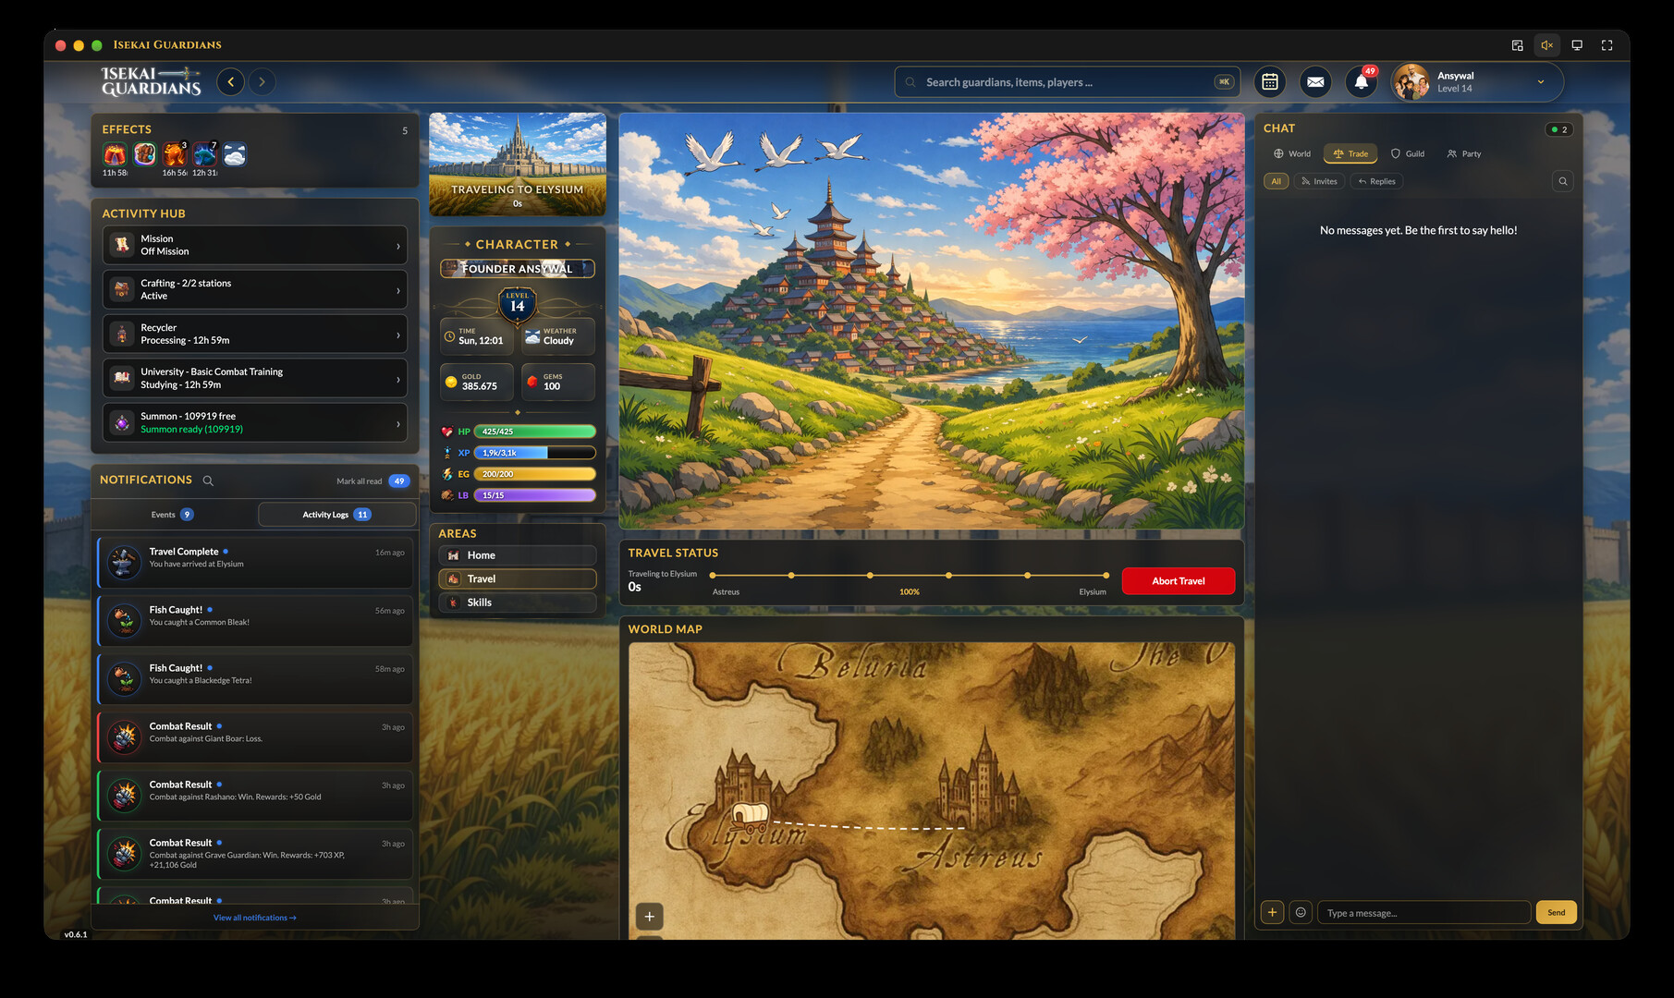The width and height of the screenshot is (1674, 998).
Task: Open the Ansywal profile dropdown
Action: pos(1477,82)
